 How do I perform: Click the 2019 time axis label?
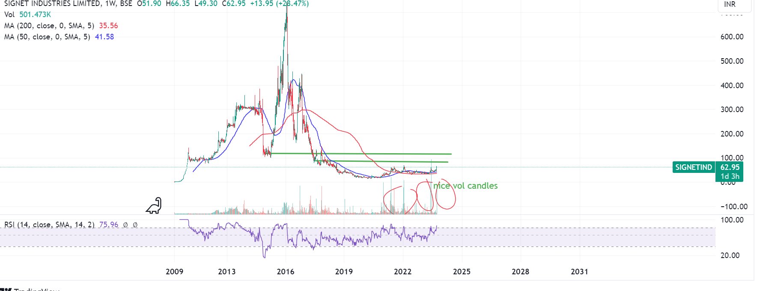[344, 272]
